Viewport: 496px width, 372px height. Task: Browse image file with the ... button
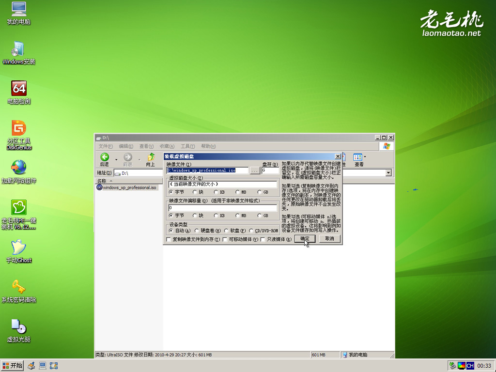click(x=255, y=170)
